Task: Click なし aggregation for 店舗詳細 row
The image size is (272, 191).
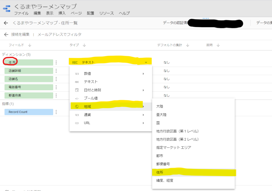Action: (x=167, y=71)
